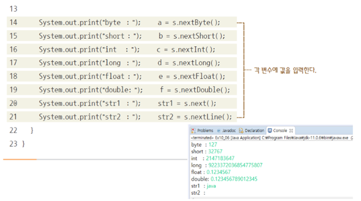Image resolution: width=361 pixels, height=201 pixels.
Task: Click System.out.print("float : ") on line 18
Action: point(91,76)
